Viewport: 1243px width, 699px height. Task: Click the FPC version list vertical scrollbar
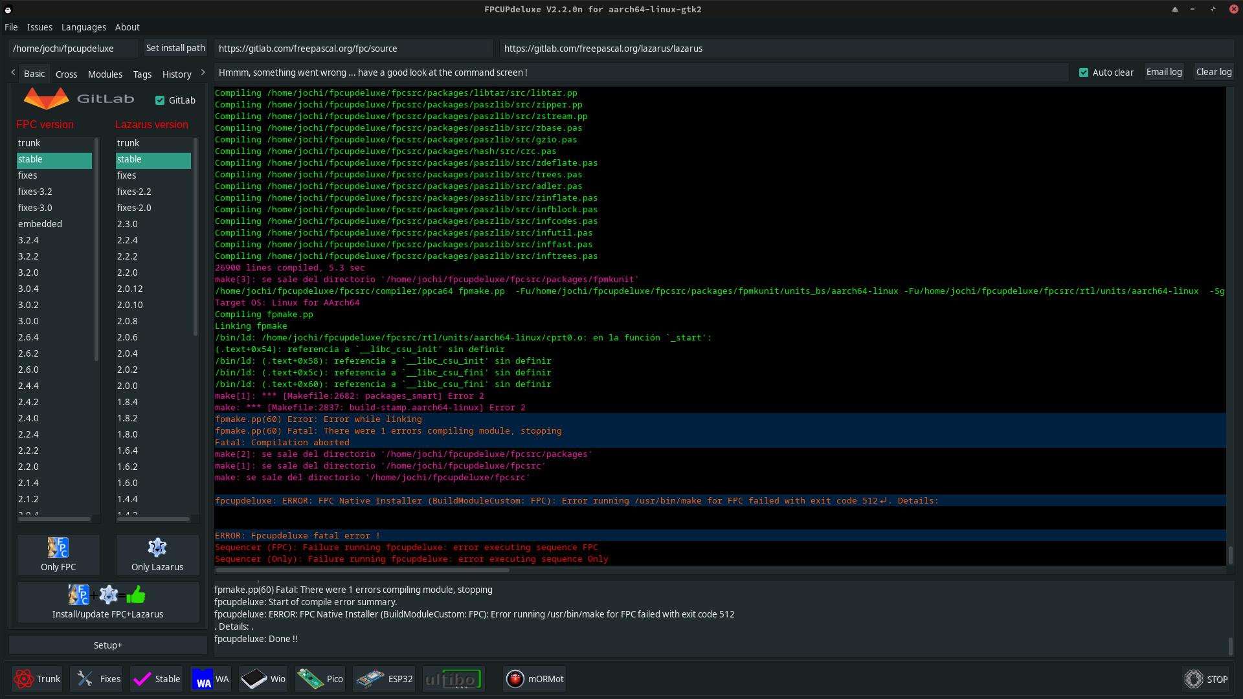(96, 249)
